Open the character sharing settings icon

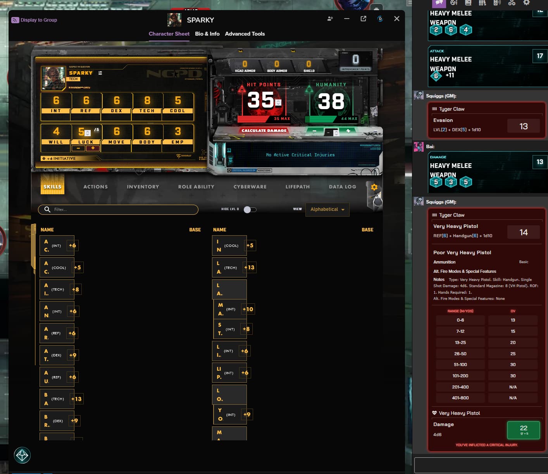[x=330, y=19]
